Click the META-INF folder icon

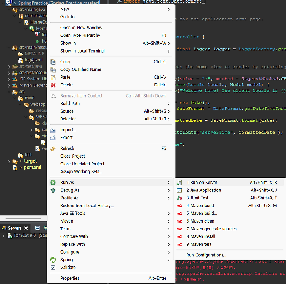point(20,54)
